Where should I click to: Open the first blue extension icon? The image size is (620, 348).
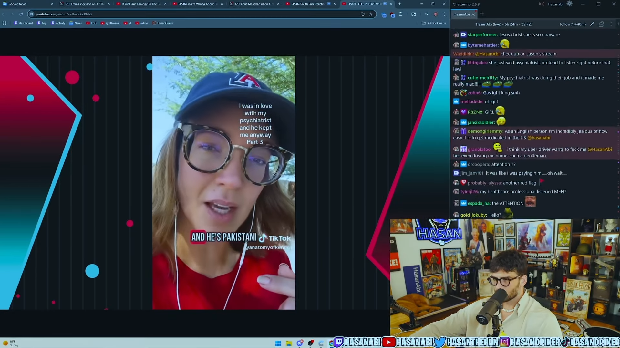[384, 15]
